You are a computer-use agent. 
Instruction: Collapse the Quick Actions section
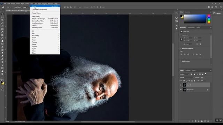point(180,61)
